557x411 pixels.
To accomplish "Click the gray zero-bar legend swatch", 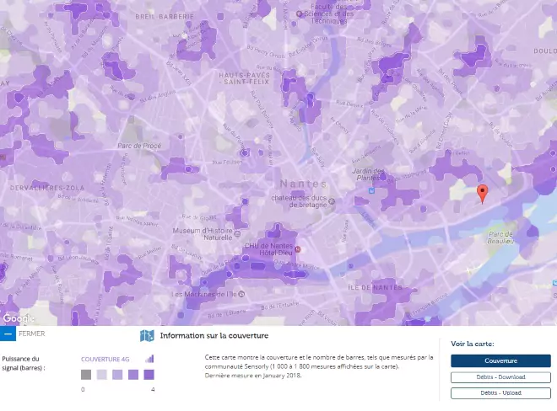I will click(86, 375).
